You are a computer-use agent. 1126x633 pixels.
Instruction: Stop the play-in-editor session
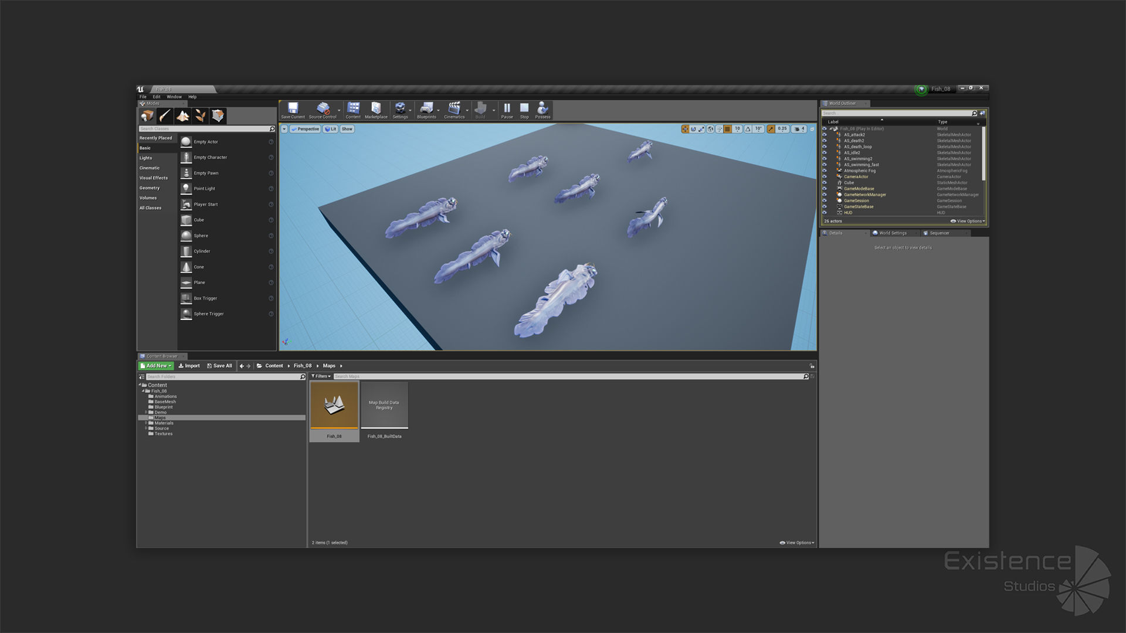click(x=524, y=109)
